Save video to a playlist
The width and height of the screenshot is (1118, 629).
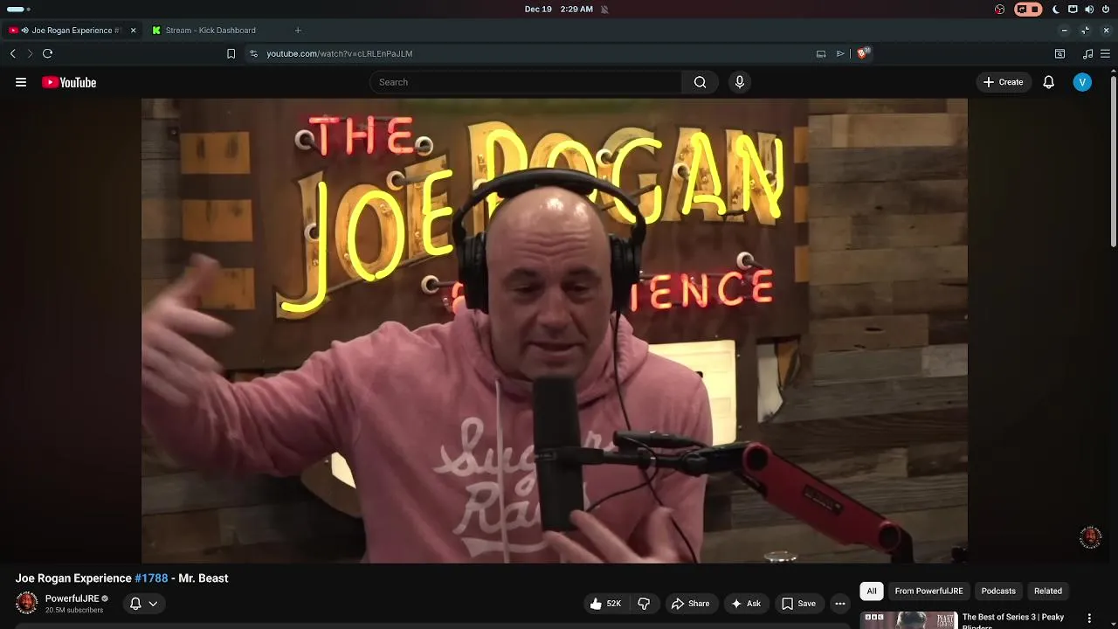[x=798, y=604]
